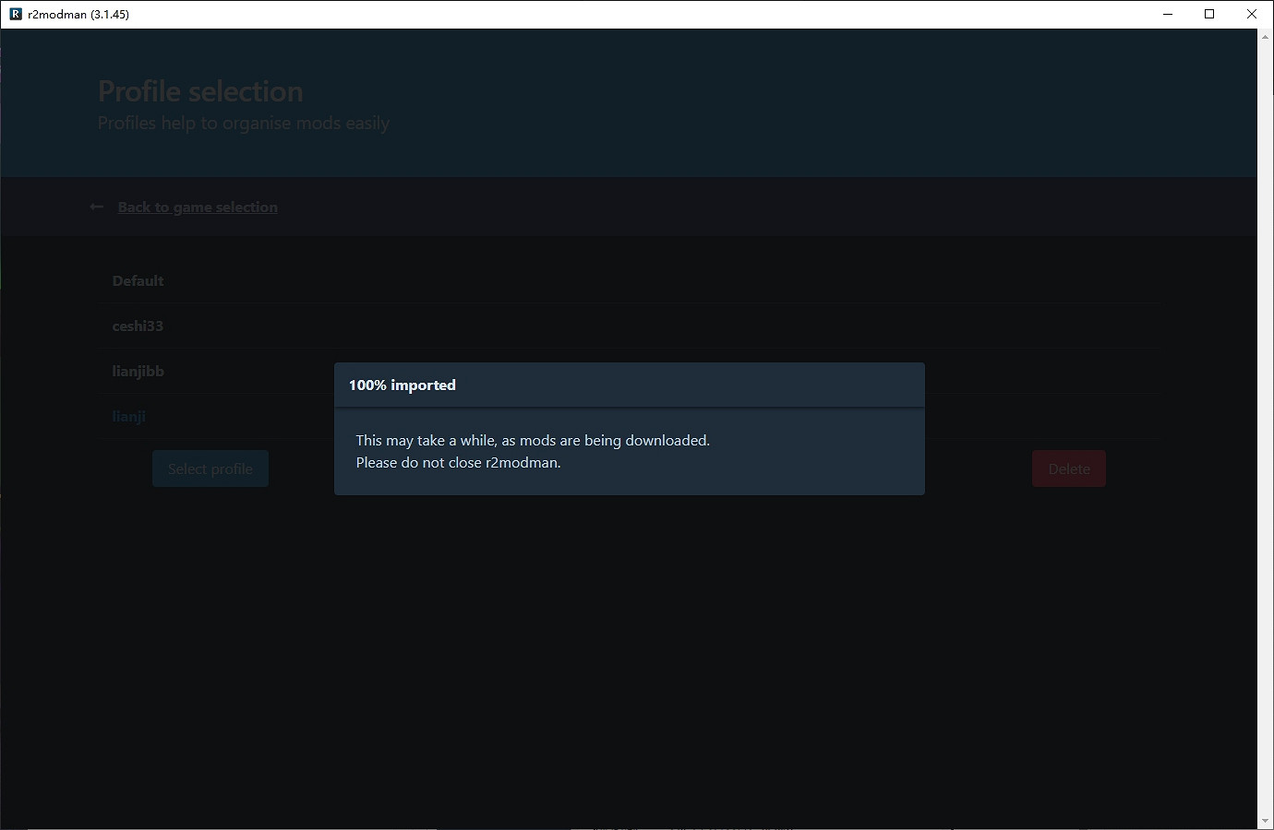This screenshot has width=1274, height=830.
Task: Click the vertical scrollbar track
Action: (x=1265, y=424)
